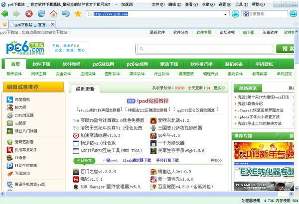
Task: Click the green Back navigation arrow
Action: [x=5, y=13]
